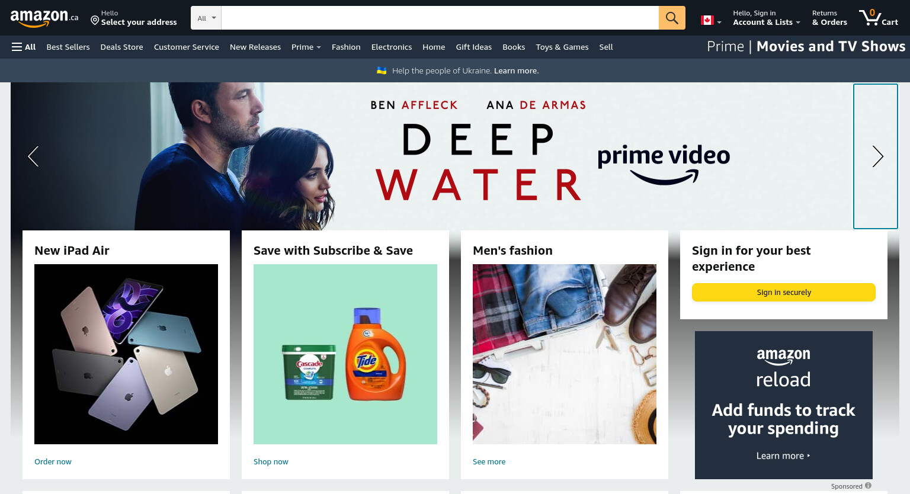Click the Sign in securely button
Image resolution: width=910 pixels, height=494 pixels.
[x=784, y=292]
